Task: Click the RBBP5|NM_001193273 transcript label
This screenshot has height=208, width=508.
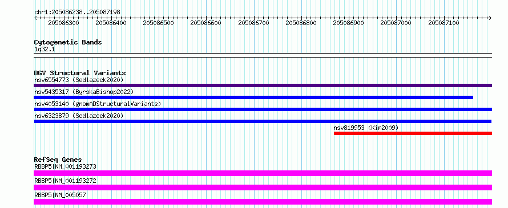Action: [65, 166]
